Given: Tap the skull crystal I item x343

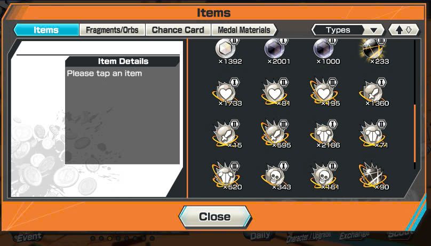Looking at the screenshot, I should [275, 177].
